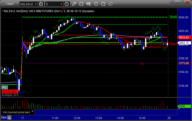Click the 3760.00 price axis label
Viewport: 192px width, 121px height.
click(x=183, y=72)
